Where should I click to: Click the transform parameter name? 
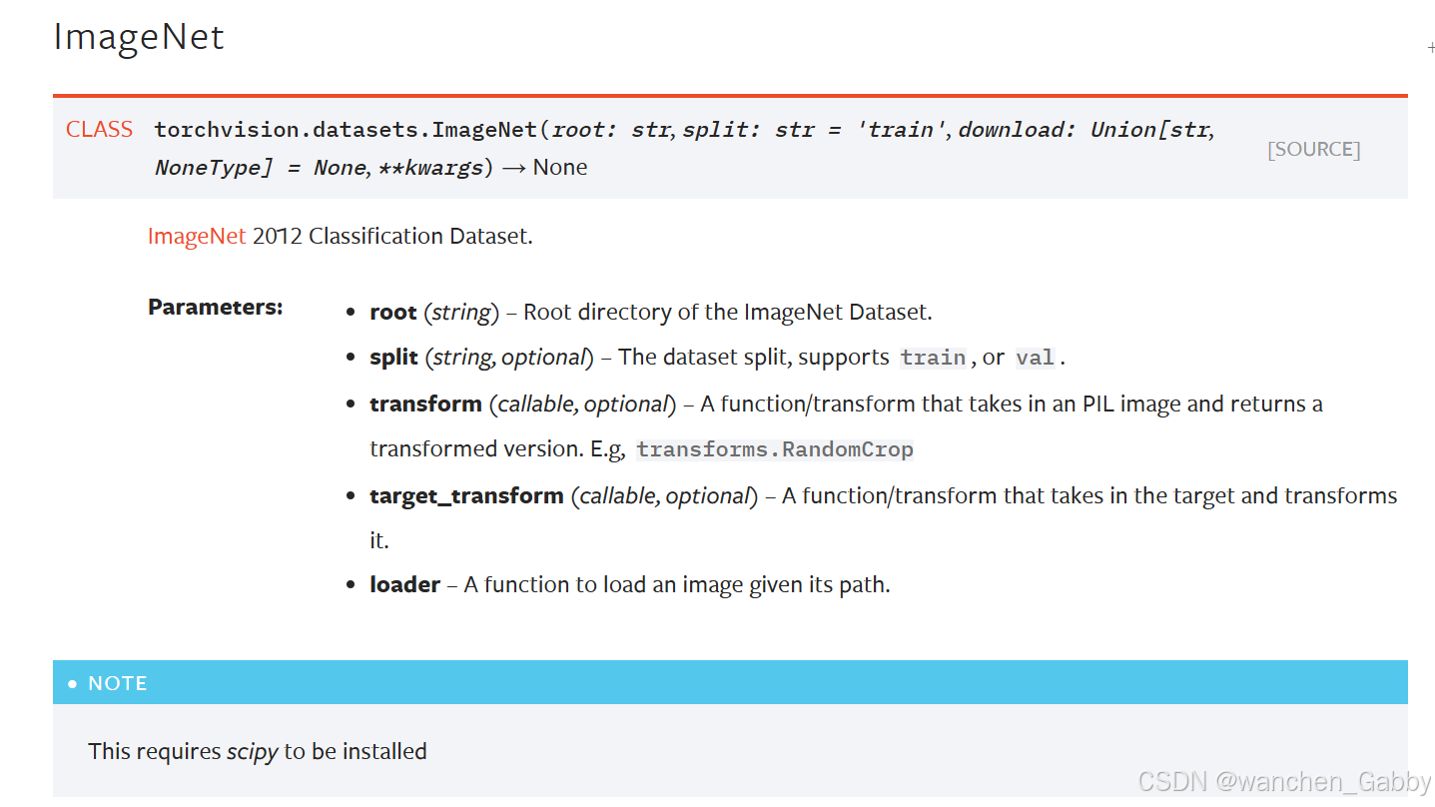425,403
